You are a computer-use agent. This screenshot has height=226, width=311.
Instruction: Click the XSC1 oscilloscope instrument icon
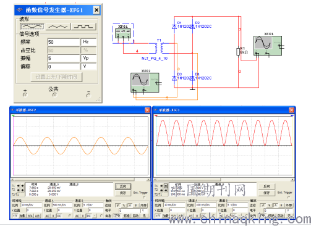(x=268, y=46)
